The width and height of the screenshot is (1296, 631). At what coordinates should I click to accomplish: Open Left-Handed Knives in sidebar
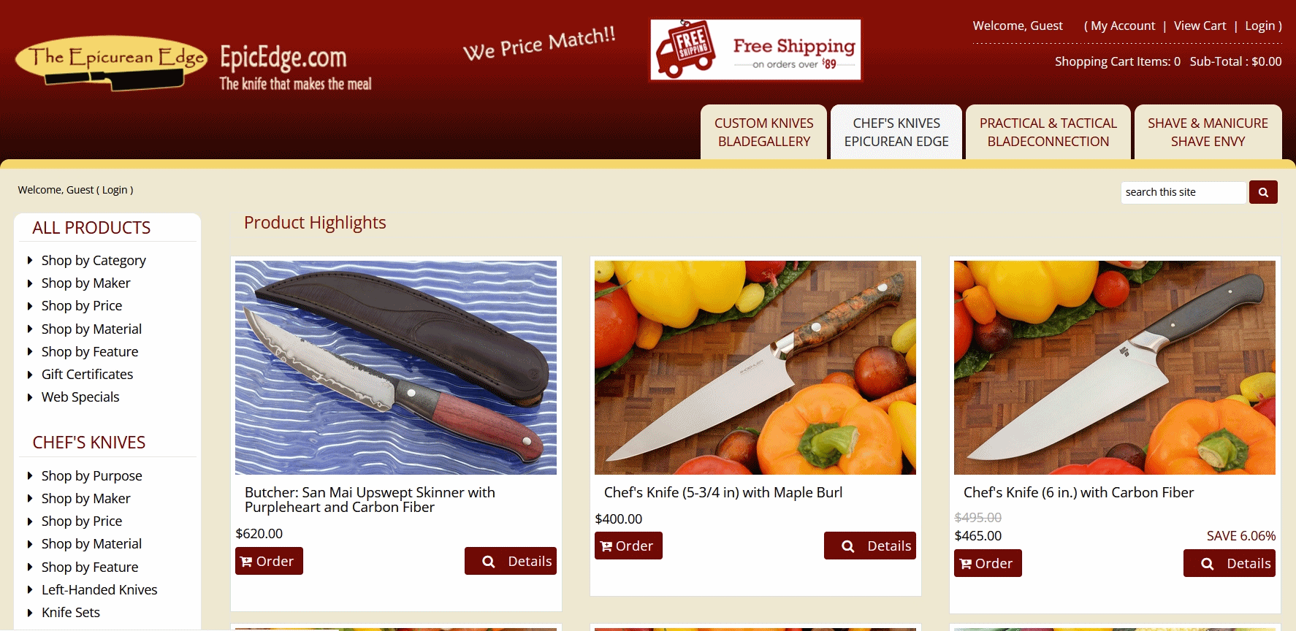(99, 589)
